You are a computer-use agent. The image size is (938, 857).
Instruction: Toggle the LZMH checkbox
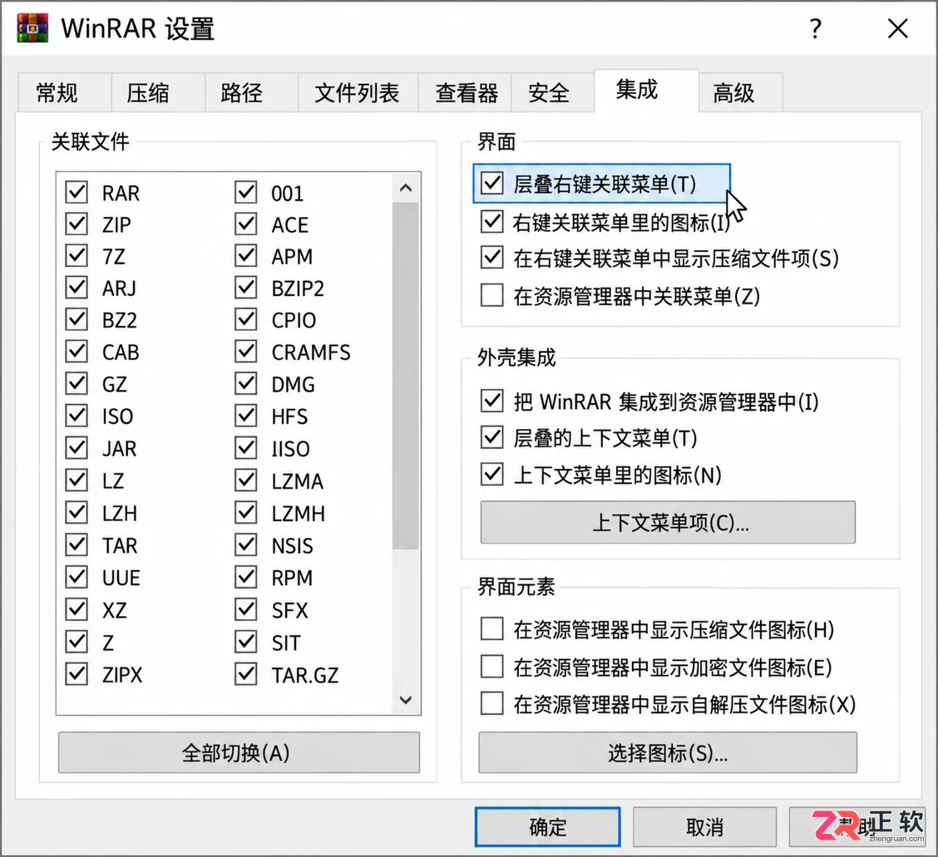coord(246,513)
